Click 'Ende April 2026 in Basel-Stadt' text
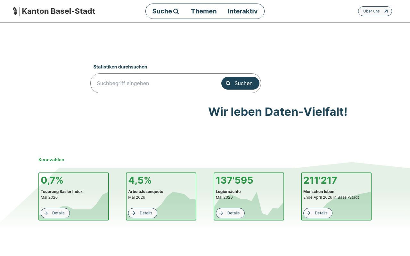Screen dimensions: 410x256 [x=331, y=197]
